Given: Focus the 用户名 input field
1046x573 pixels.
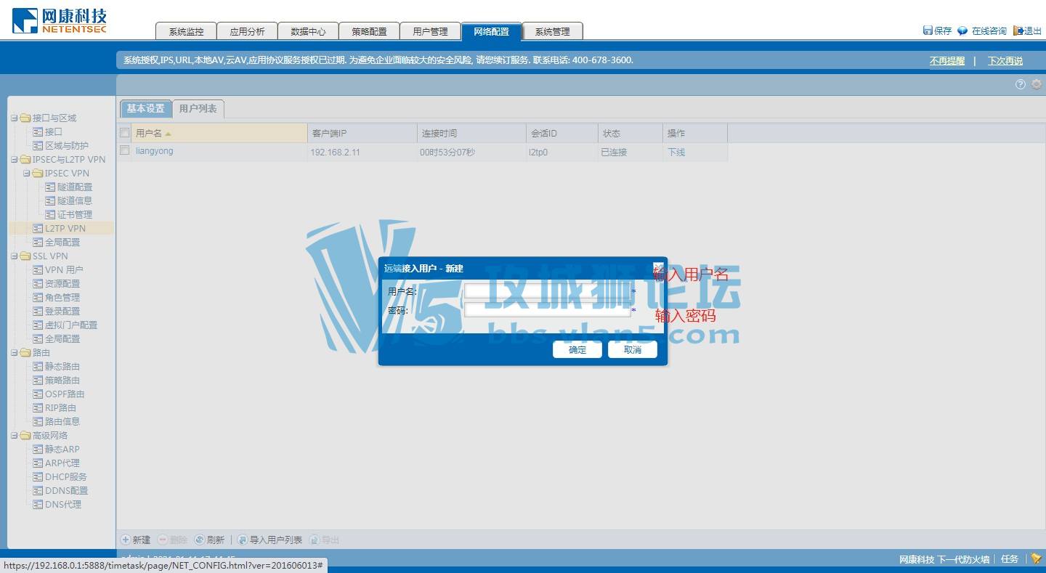Looking at the screenshot, I should pyautogui.click(x=547, y=291).
